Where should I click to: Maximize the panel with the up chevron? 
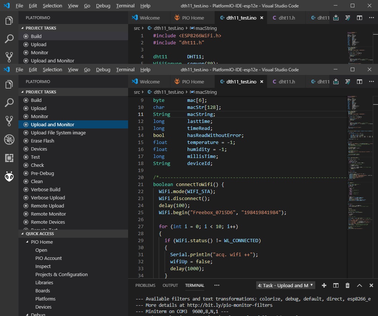point(360,285)
